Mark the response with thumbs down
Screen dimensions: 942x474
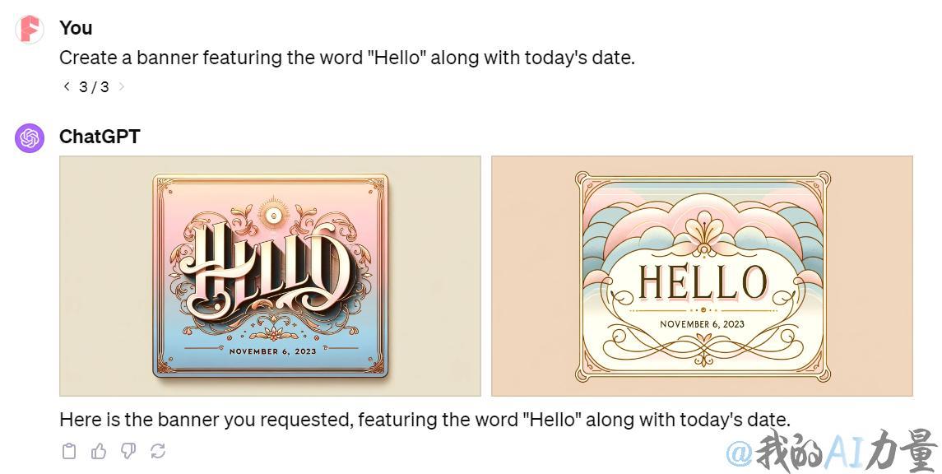coord(128,451)
